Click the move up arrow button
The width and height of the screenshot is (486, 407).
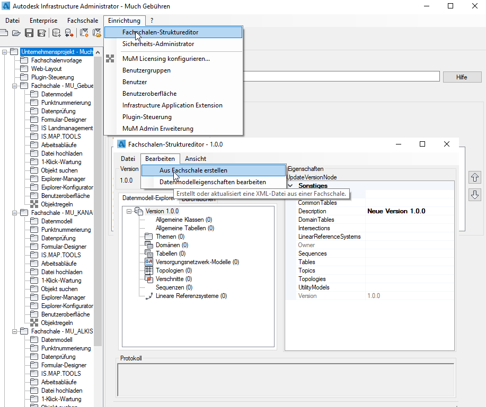(x=475, y=177)
